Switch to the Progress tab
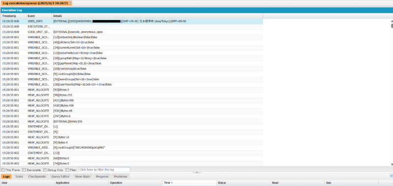Viewport: 393px width, 186px height. point(102,177)
